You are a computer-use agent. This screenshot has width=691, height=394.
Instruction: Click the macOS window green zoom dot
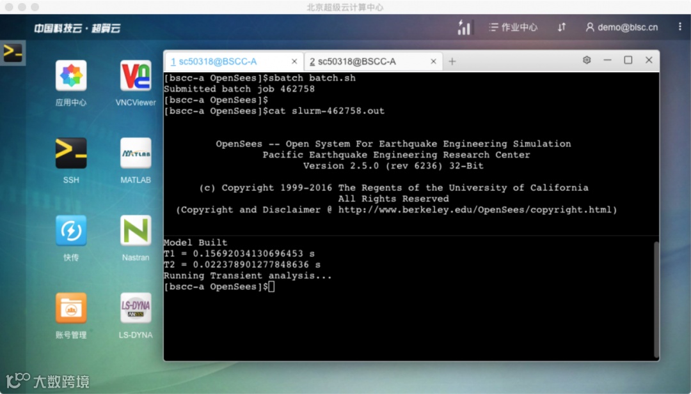35,7
